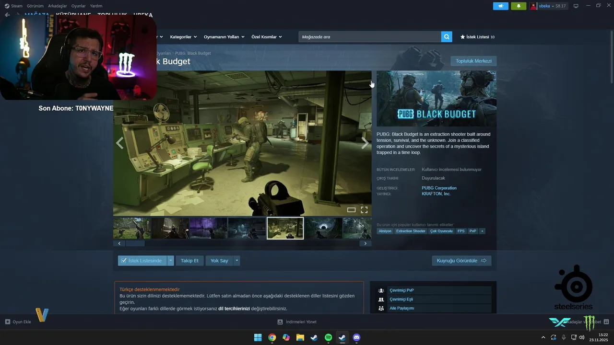Select highlighted control room thumbnail
Screen dimensions: 614x345
[285, 228]
